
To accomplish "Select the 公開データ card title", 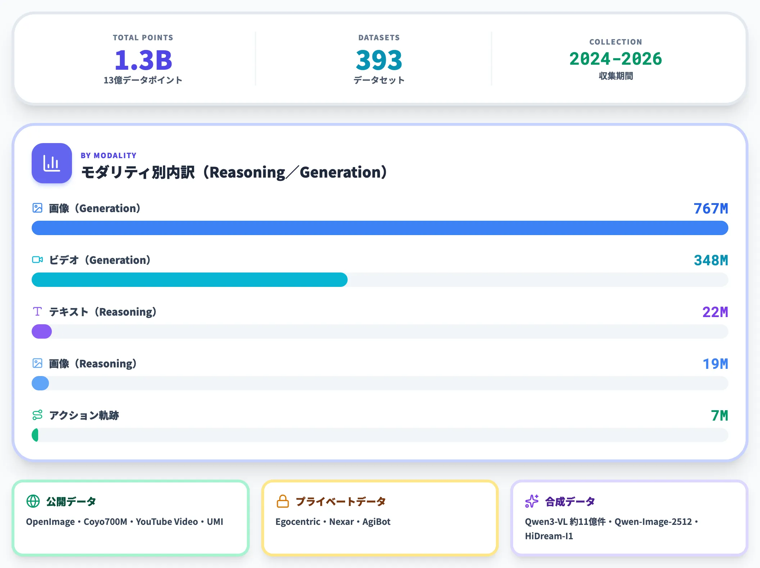I will [71, 501].
